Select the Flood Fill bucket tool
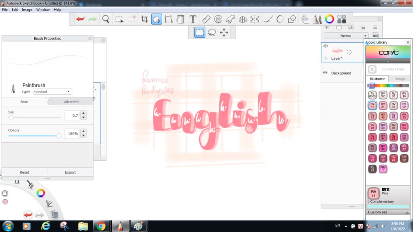The image size is (413, 232). (180, 19)
